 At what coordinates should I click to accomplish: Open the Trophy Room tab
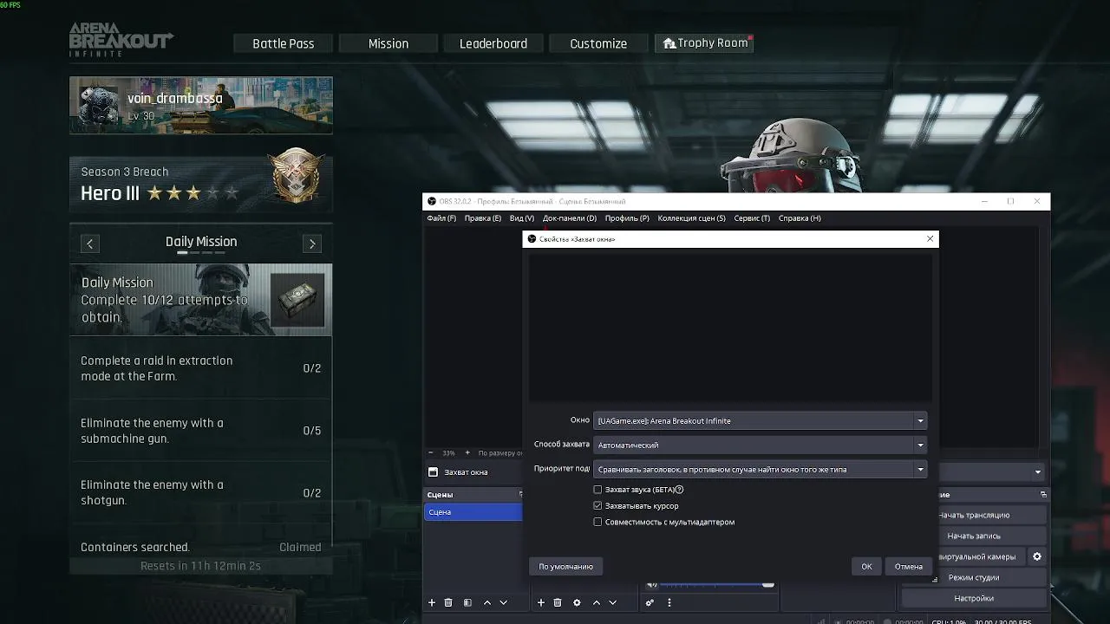tap(704, 43)
